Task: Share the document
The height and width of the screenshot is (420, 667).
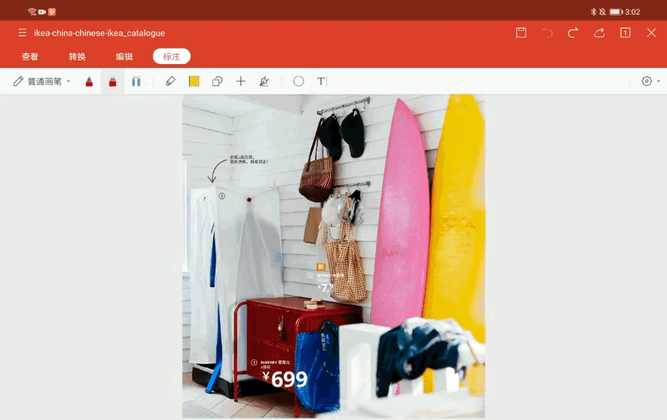Action: pos(599,33)
